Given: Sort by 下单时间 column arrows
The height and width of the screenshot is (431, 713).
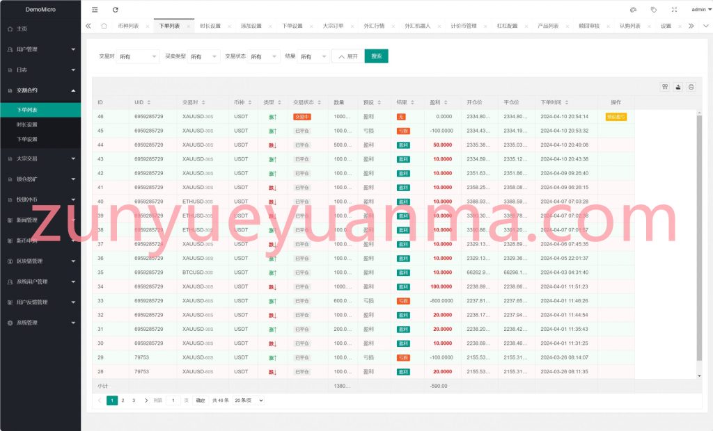Looking at the screenshot, I should click(567, 103).
